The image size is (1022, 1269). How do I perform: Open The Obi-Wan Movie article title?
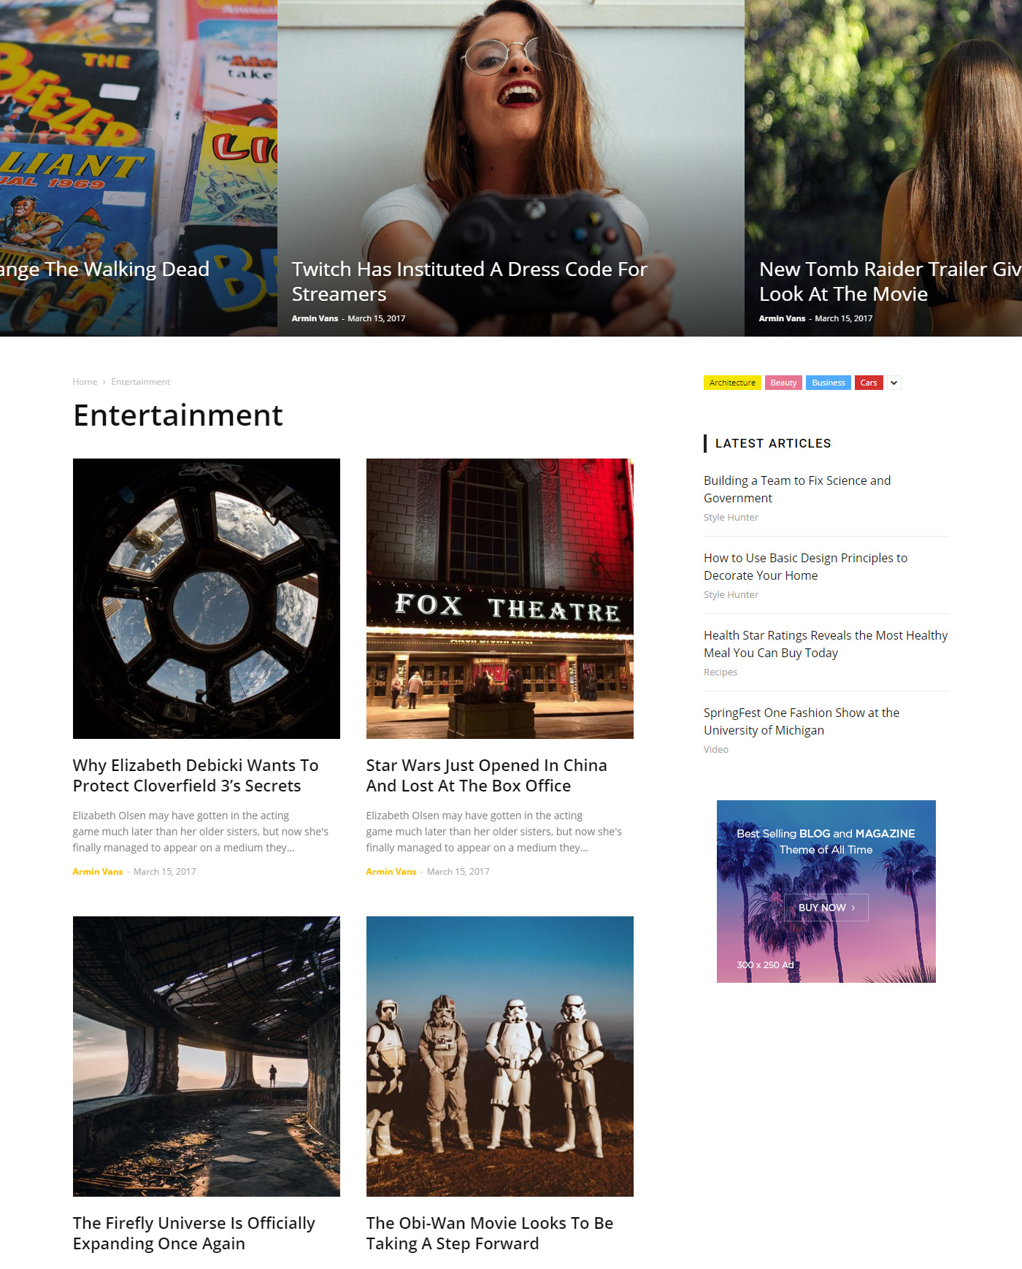pyautogui.click(x=490, y=1233)
